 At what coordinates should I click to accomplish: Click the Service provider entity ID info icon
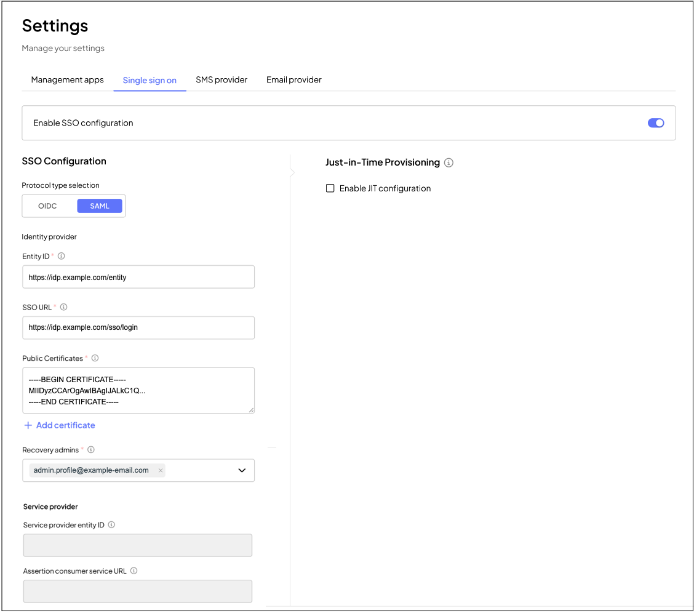111,525
